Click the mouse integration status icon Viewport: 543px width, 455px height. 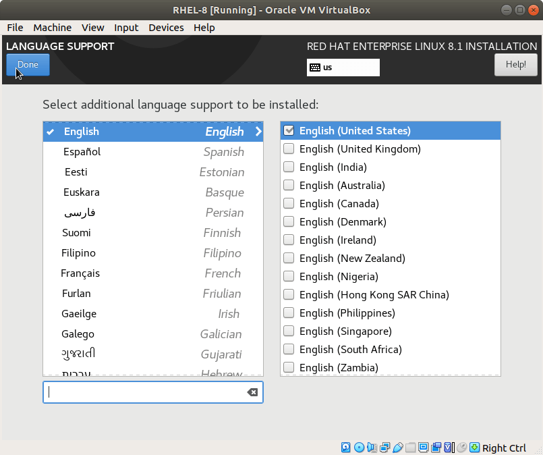click(x=462, y=448)
